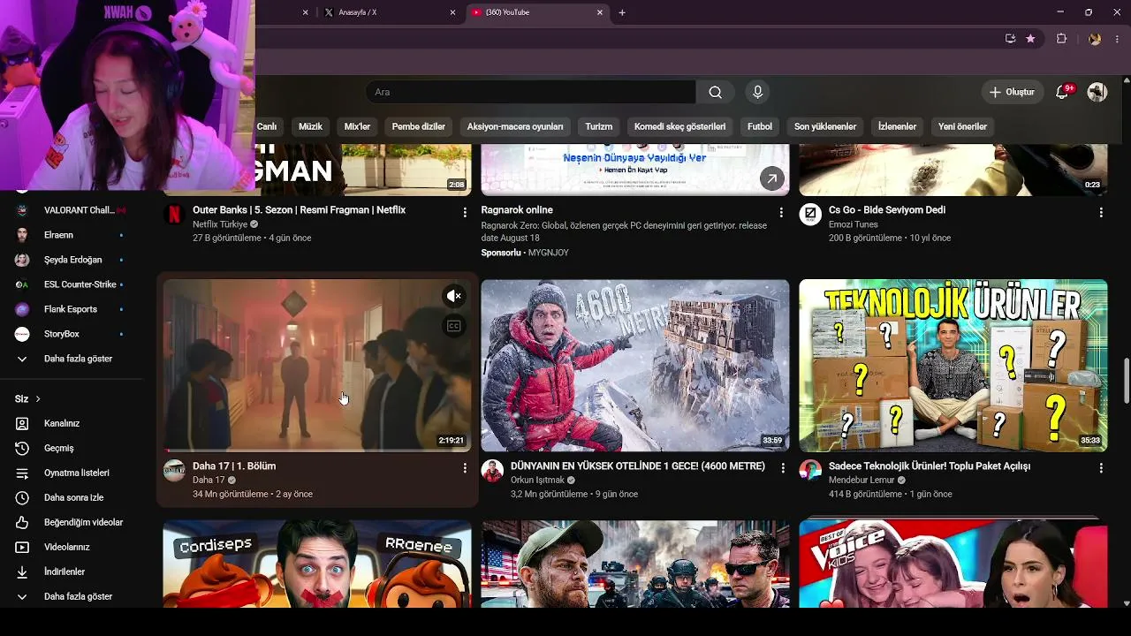Open the browser extensions puzzle icon
1131x636 pixels.
click(1061, 39)
